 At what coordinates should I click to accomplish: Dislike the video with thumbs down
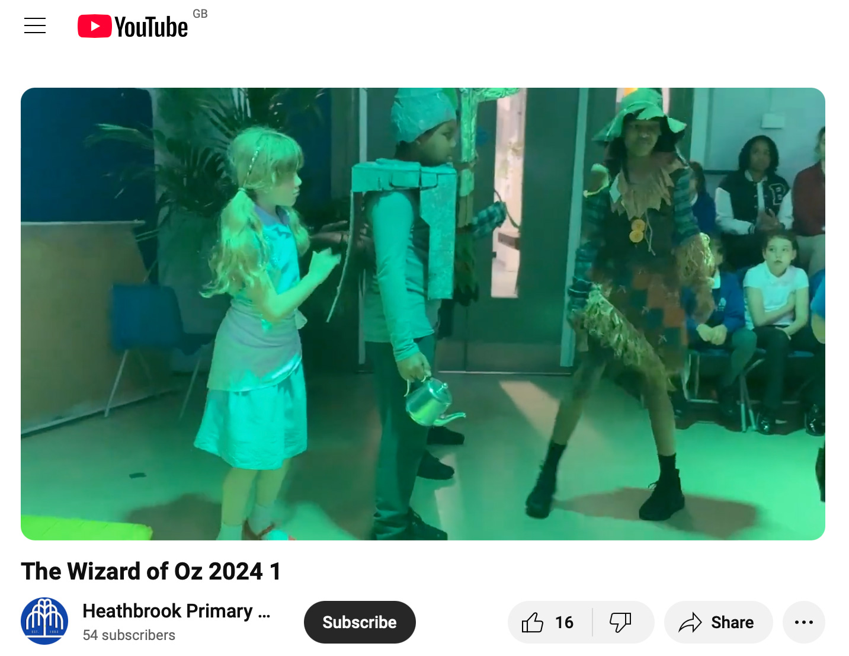point(621,622)
